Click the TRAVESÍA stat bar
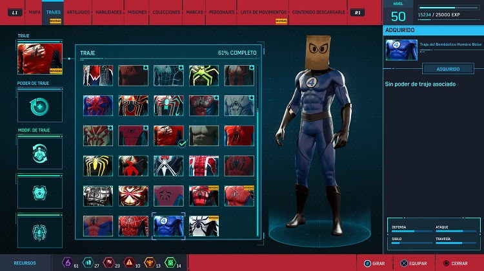484x271 pixels. click(456, 243)
